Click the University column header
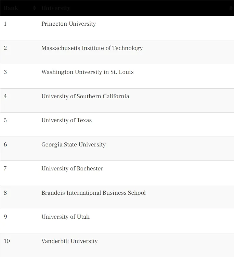234x257 pixels. coord(56,8)
